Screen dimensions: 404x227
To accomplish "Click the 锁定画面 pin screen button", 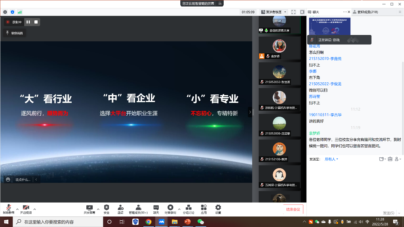I will click(15, 33).
